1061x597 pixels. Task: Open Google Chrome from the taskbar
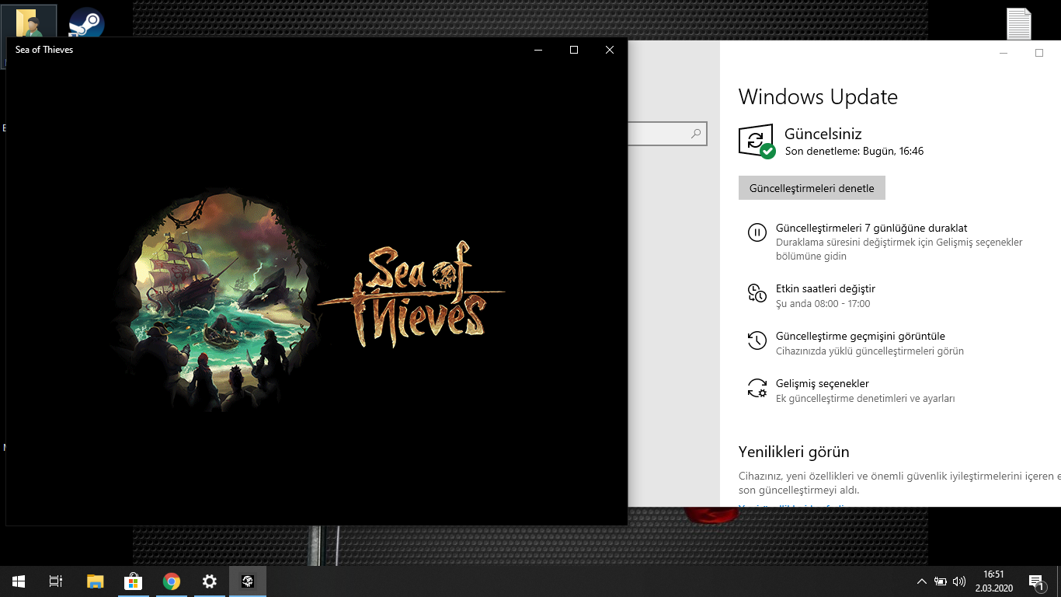[172, 581]
